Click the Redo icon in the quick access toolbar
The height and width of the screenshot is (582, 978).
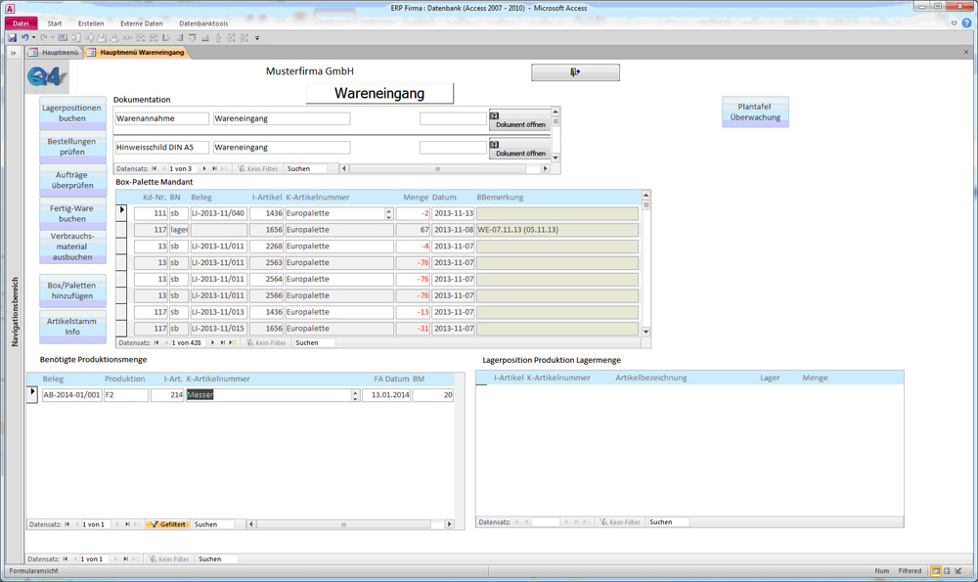click(44, 37)
